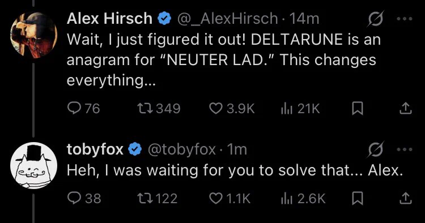Image resolution: width=425 pixels, height=223 pixels.
Task: Visit the @tobyfox handle link
Action: 181,149
